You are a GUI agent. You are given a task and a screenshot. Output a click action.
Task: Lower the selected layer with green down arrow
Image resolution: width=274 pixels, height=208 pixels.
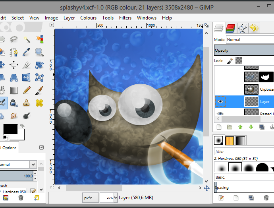click(251, 127)
